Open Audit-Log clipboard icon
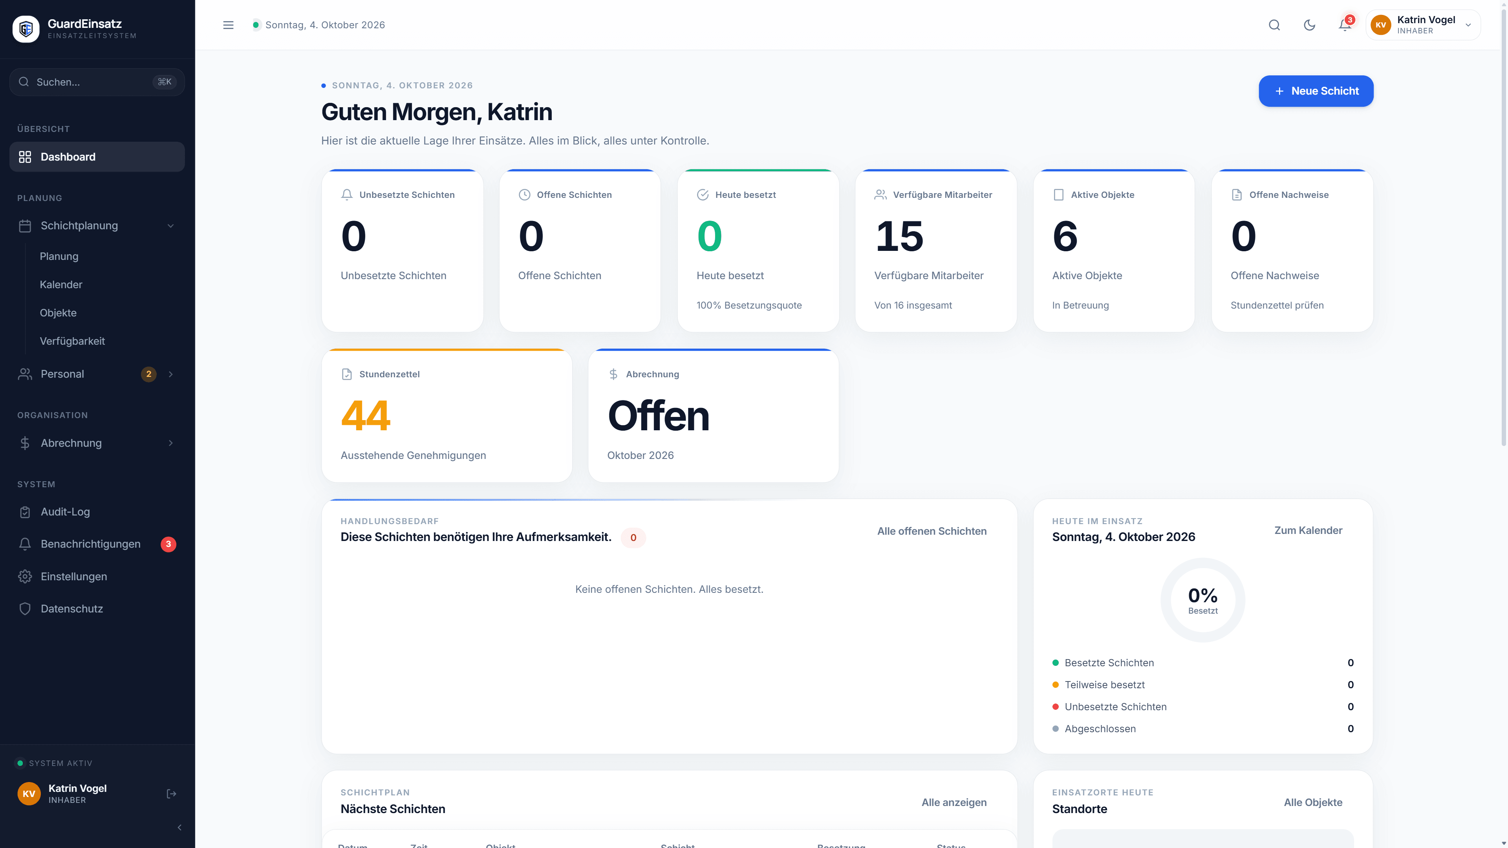Image resolution: width=1508 pixels, height=848 pixels. 25,512
